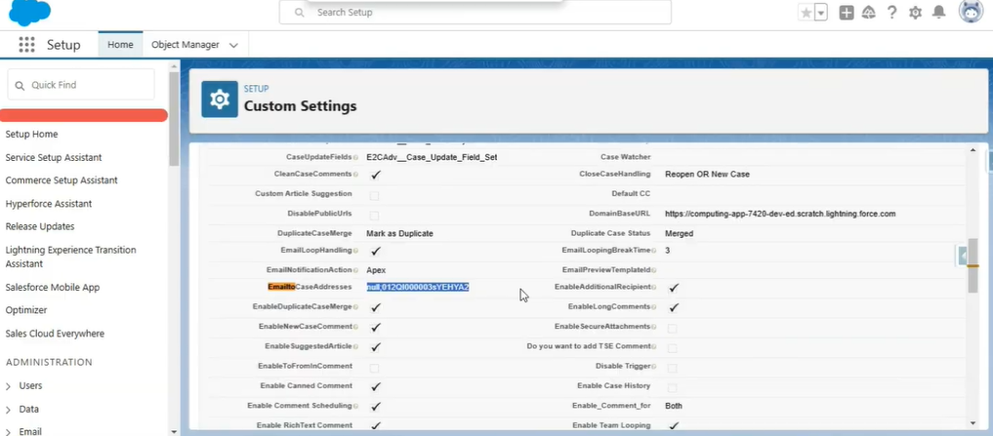Click settings panel scroll-up arrow
This screenshot has height=436, width=993.
[972, 150]
